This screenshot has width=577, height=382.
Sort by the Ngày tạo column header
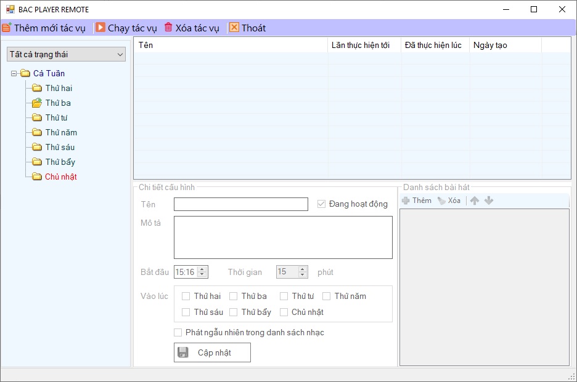click(505, 45)
